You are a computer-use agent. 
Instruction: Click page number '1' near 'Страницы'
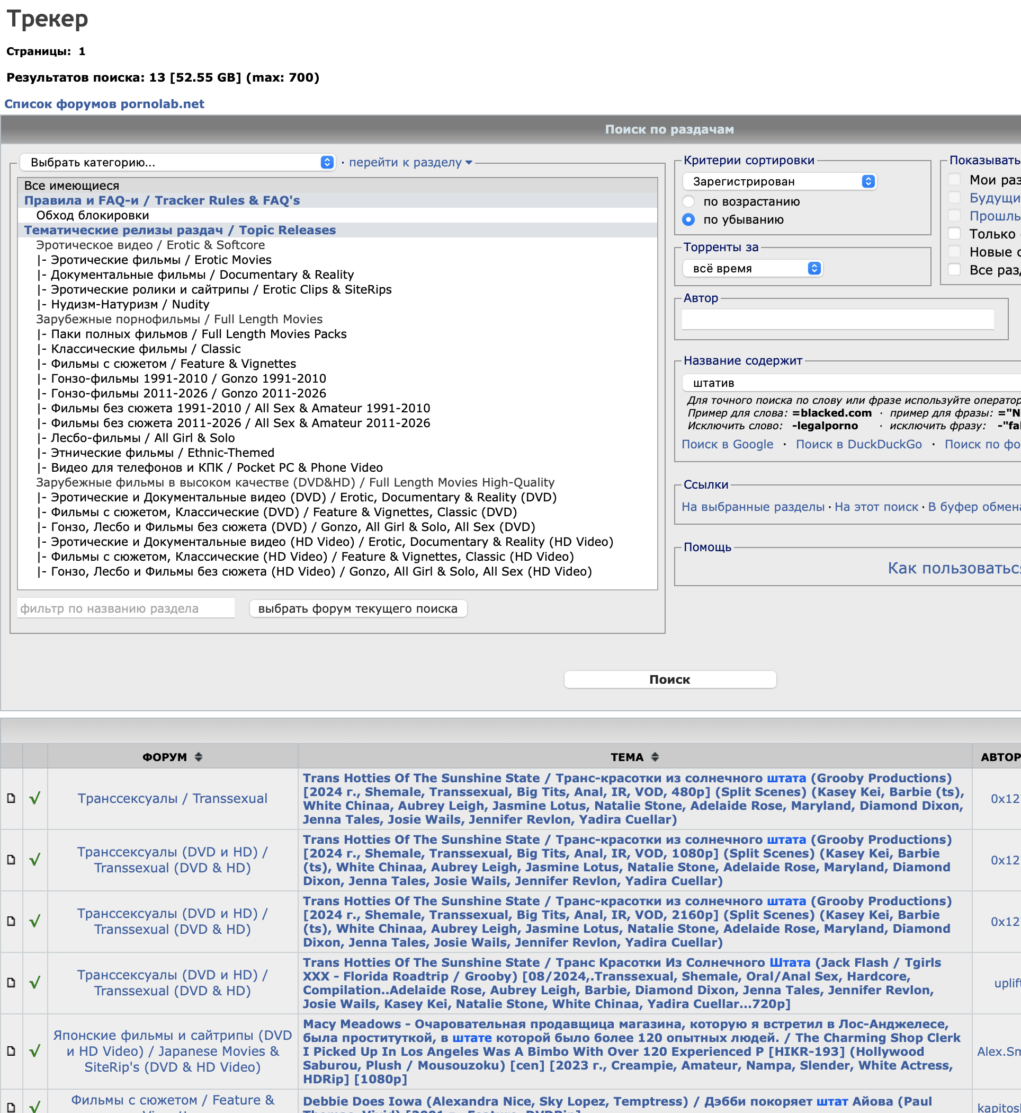(82, 51)
